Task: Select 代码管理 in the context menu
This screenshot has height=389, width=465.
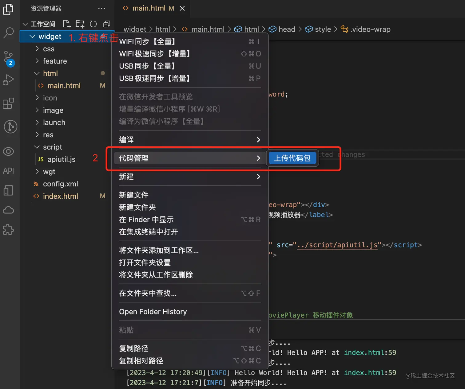Action: tap(189, 158)
